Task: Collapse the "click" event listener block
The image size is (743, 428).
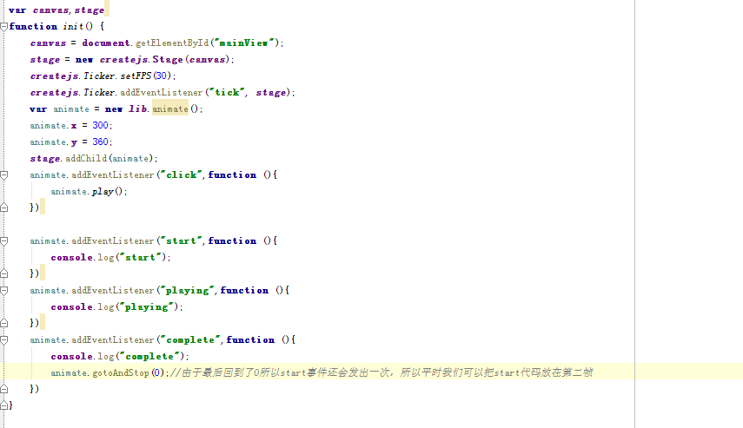Action: 4,174
